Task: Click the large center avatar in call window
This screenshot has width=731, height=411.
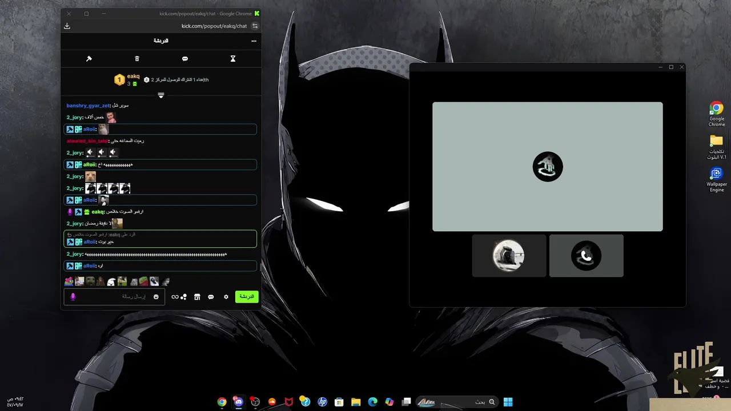Action: pos(548,167)
